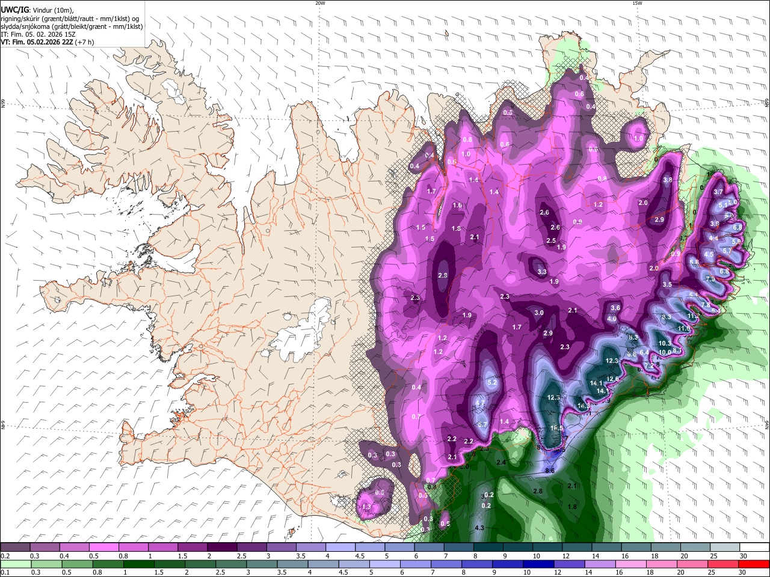Click the 'IT: Fim. 05. 02. 2026 15Z' line
The width and height of the screenshot is (770, 577).
click(x=38, y=34)
